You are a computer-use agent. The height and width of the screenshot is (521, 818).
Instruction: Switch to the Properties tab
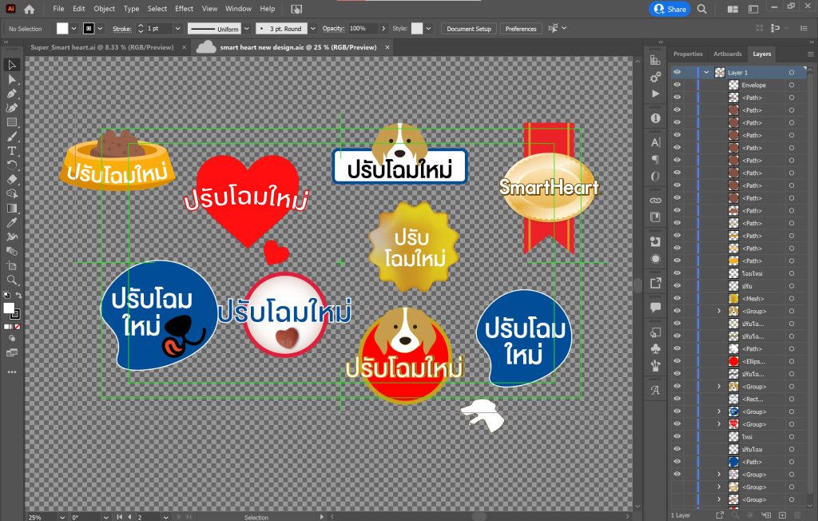[x=688, y=54]
